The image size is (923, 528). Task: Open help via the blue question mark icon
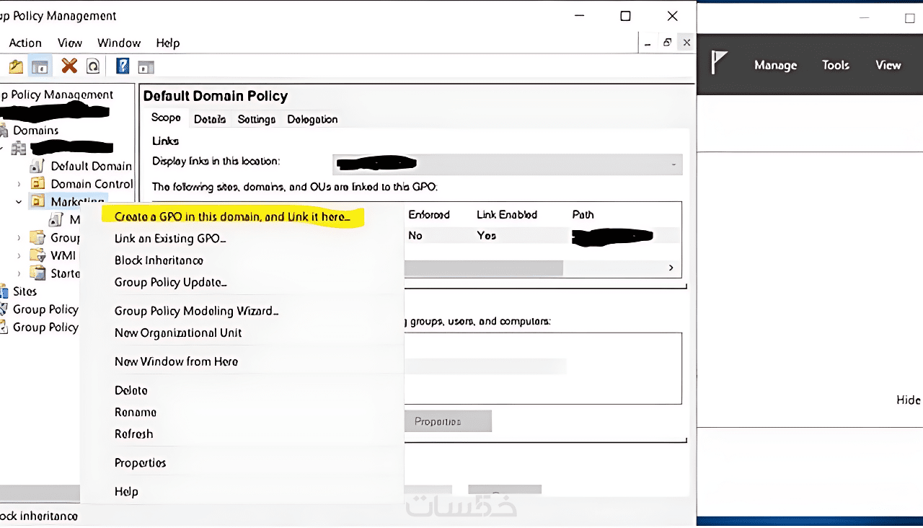(123, 66)
